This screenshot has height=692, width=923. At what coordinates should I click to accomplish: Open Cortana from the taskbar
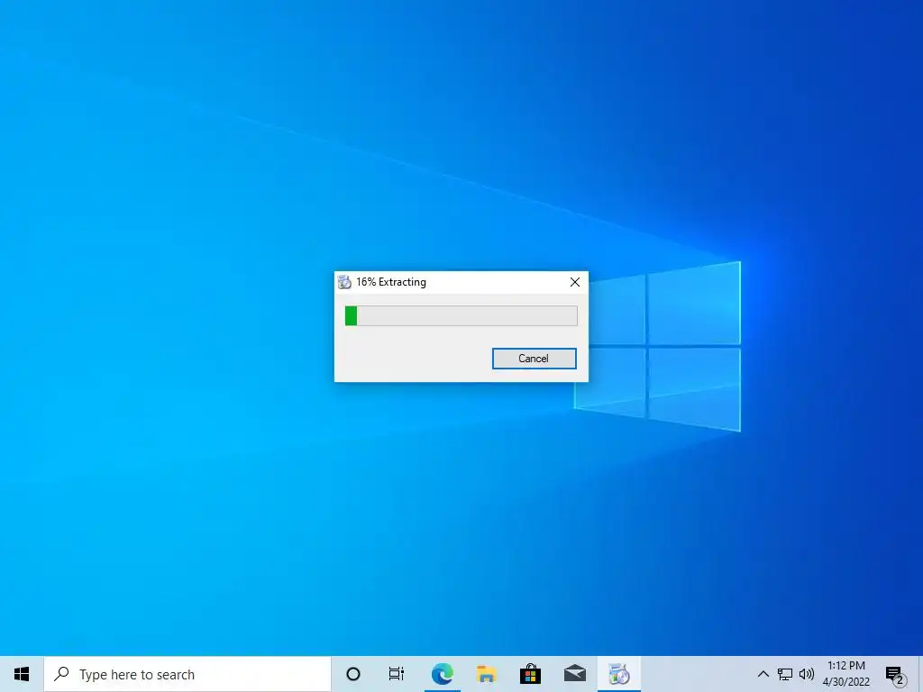353,674
